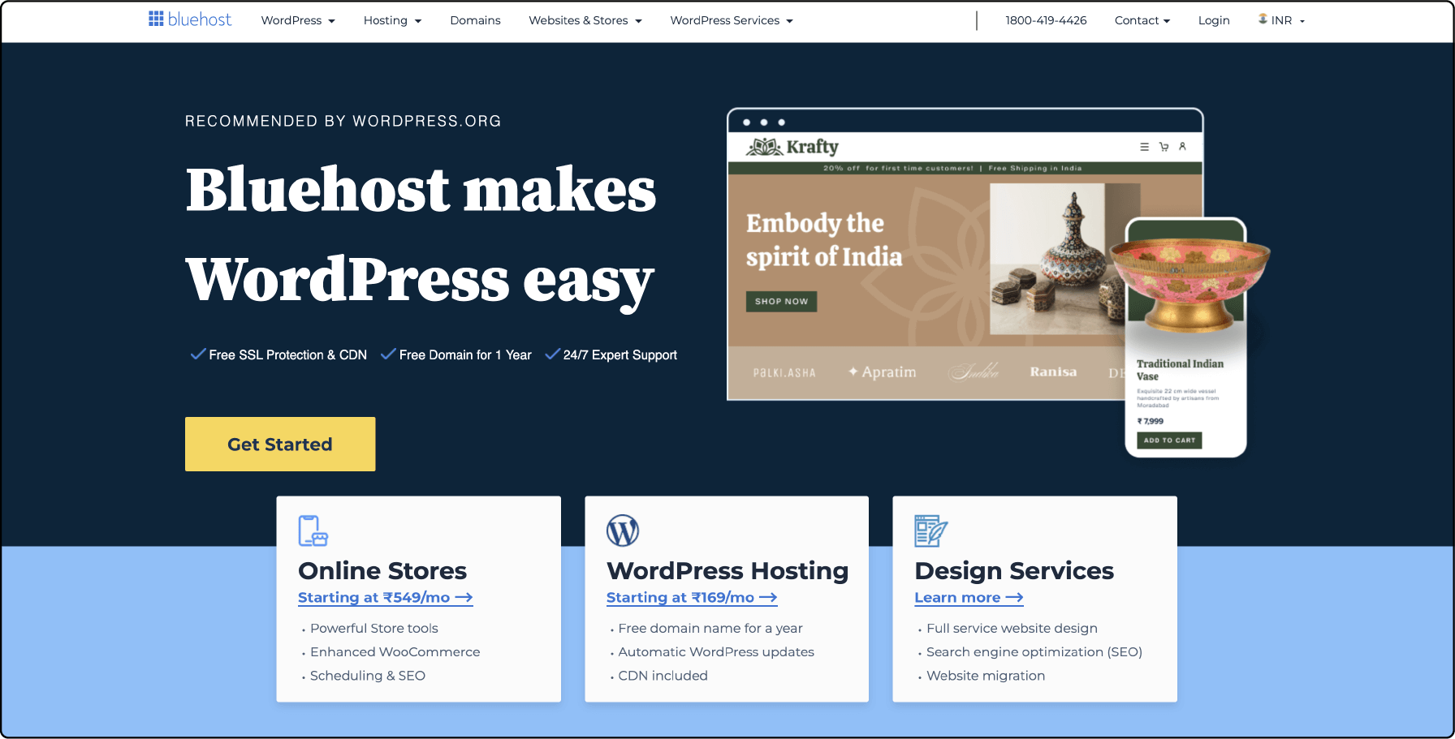
Task: Click 'Website migration' bullet text
Action: coord(986,676)
